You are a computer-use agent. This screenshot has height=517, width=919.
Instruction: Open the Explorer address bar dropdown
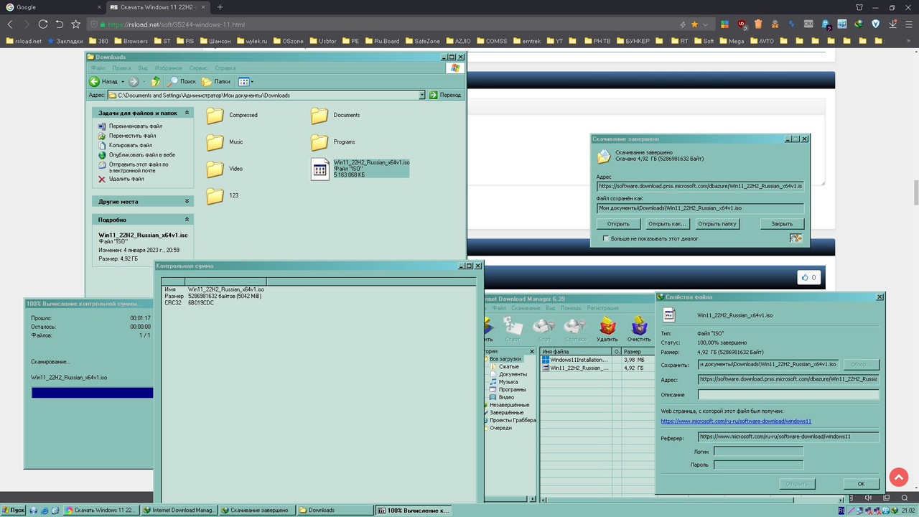423,94
